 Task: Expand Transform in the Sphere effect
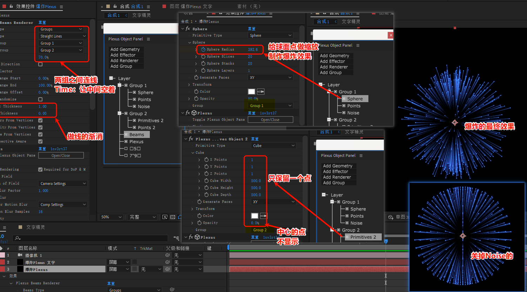(x=189, y=85)
